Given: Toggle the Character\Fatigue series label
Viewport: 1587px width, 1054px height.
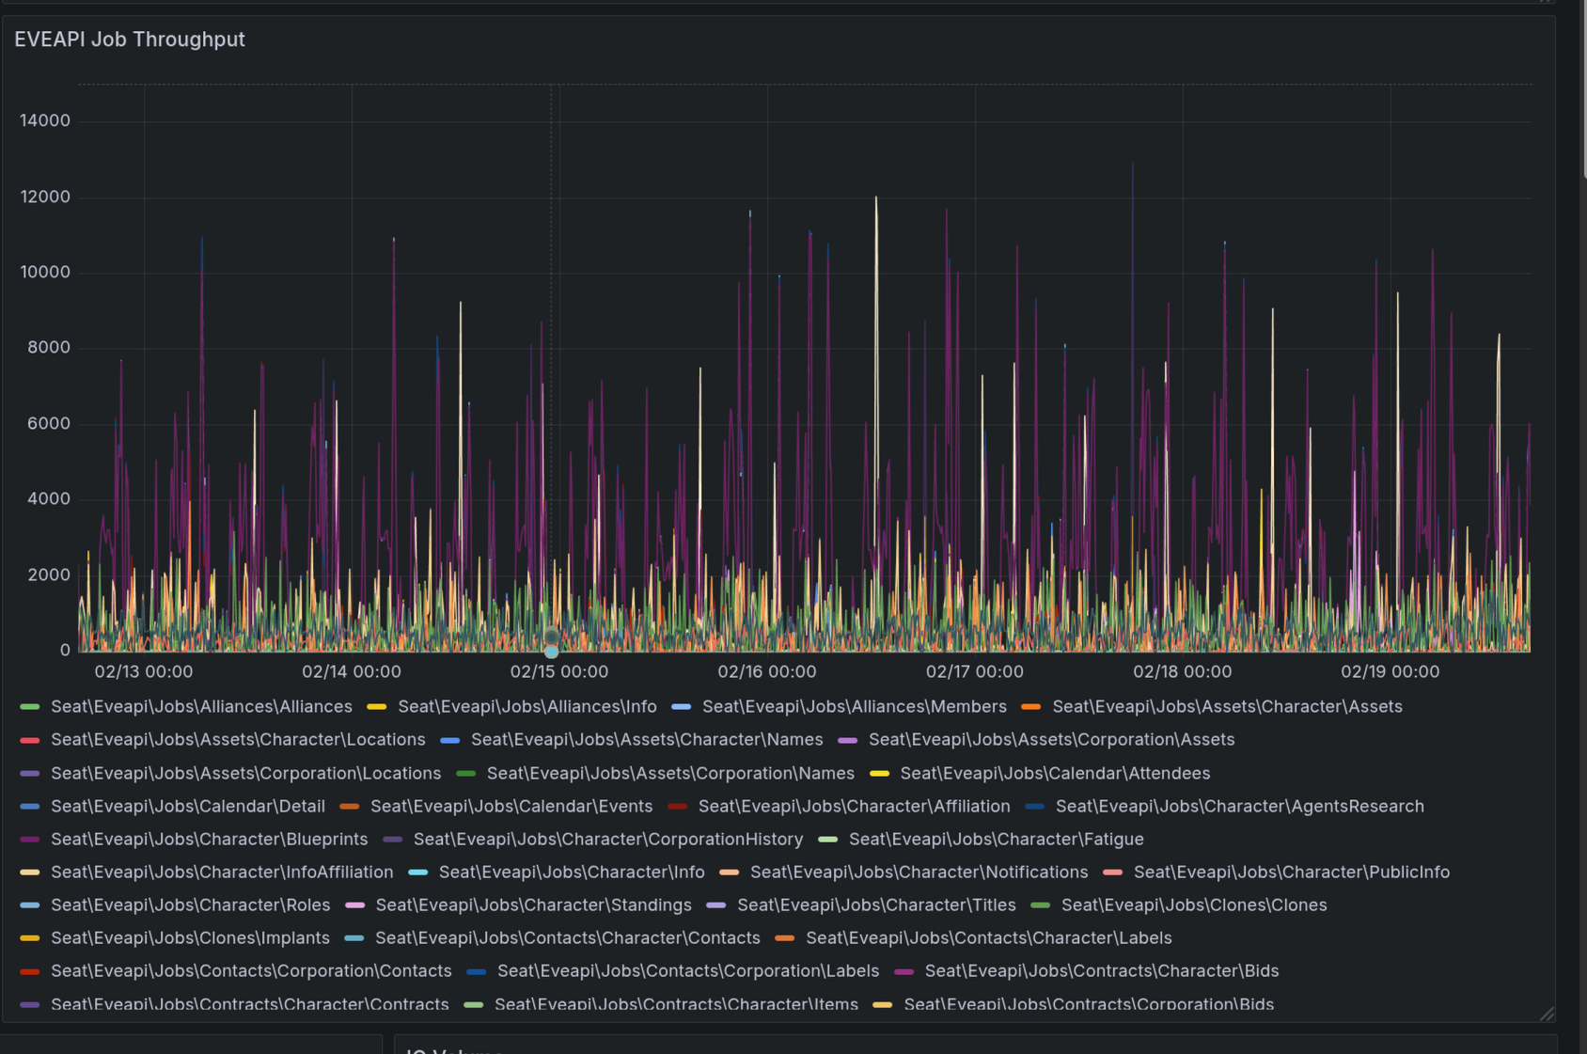Looking at the screenshot, I should pos(996,840).
